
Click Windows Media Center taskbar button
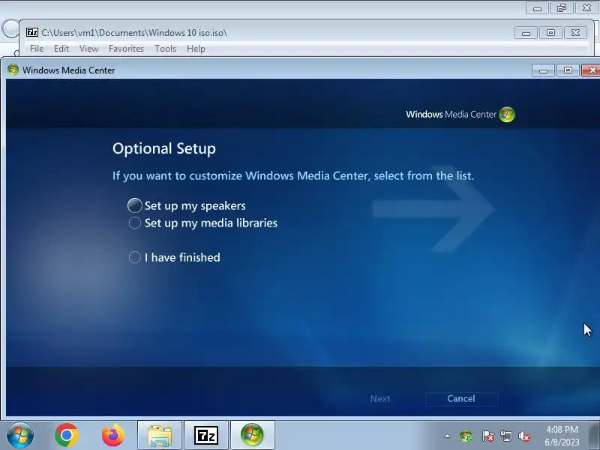point(253,436)
